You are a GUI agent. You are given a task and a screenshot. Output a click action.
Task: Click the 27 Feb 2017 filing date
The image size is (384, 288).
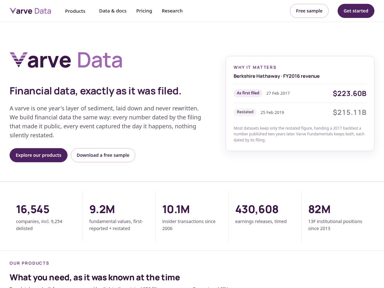[x=278, y=93]
